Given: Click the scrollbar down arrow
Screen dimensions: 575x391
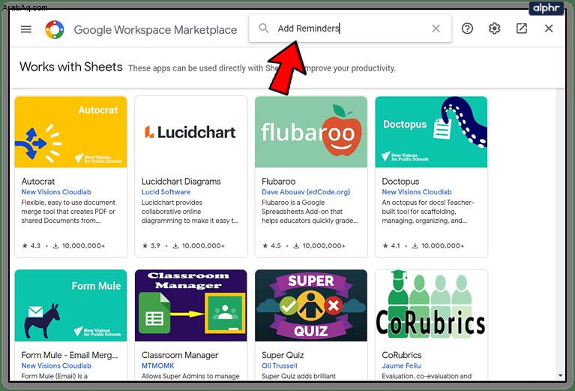Looking at the screenshot, I should 560,375.
